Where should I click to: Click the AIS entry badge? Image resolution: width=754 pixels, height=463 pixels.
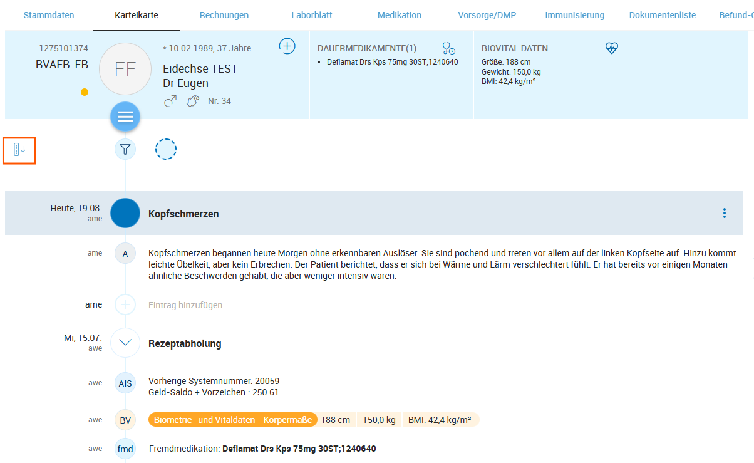125,383
